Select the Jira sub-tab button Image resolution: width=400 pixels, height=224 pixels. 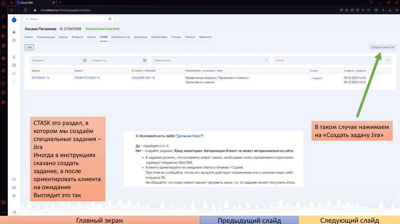click(29, 47)
